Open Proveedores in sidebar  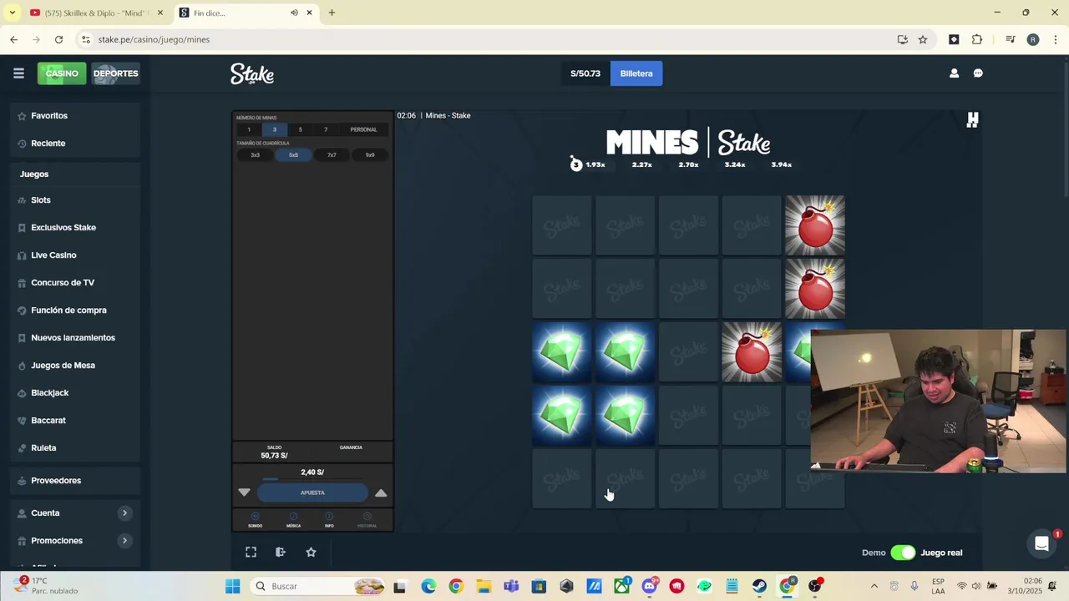[x=56, y=481]
